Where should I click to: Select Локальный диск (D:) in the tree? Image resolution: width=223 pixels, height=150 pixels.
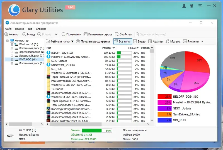31,48
